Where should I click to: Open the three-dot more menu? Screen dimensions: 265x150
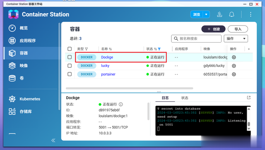[x=251, y=14]
